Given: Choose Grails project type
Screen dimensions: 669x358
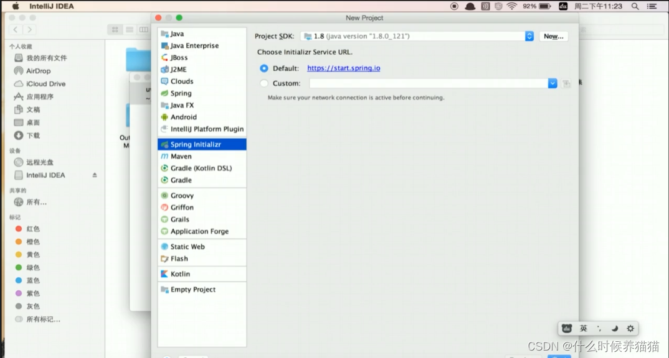Looking at the screenshot, I should point(202,219).
